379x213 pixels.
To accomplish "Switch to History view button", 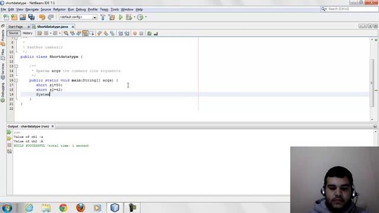I will pyautogui.click(x=27, y=33).
